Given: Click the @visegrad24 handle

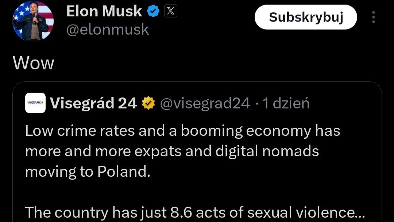Looking at the screenshot, I should [x=205, y=104].
